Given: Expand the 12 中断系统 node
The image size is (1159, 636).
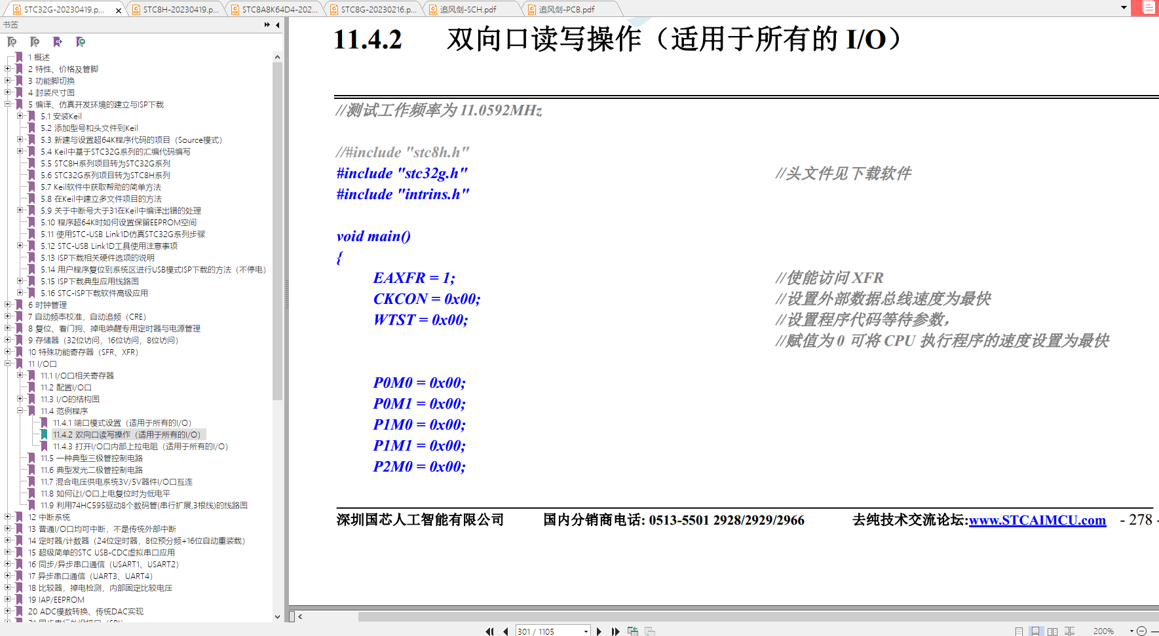Looking at the screenshot, I should (x=8, y=517).
